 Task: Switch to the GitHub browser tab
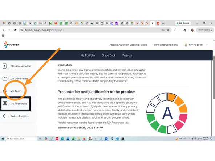[x=102, y=23]
